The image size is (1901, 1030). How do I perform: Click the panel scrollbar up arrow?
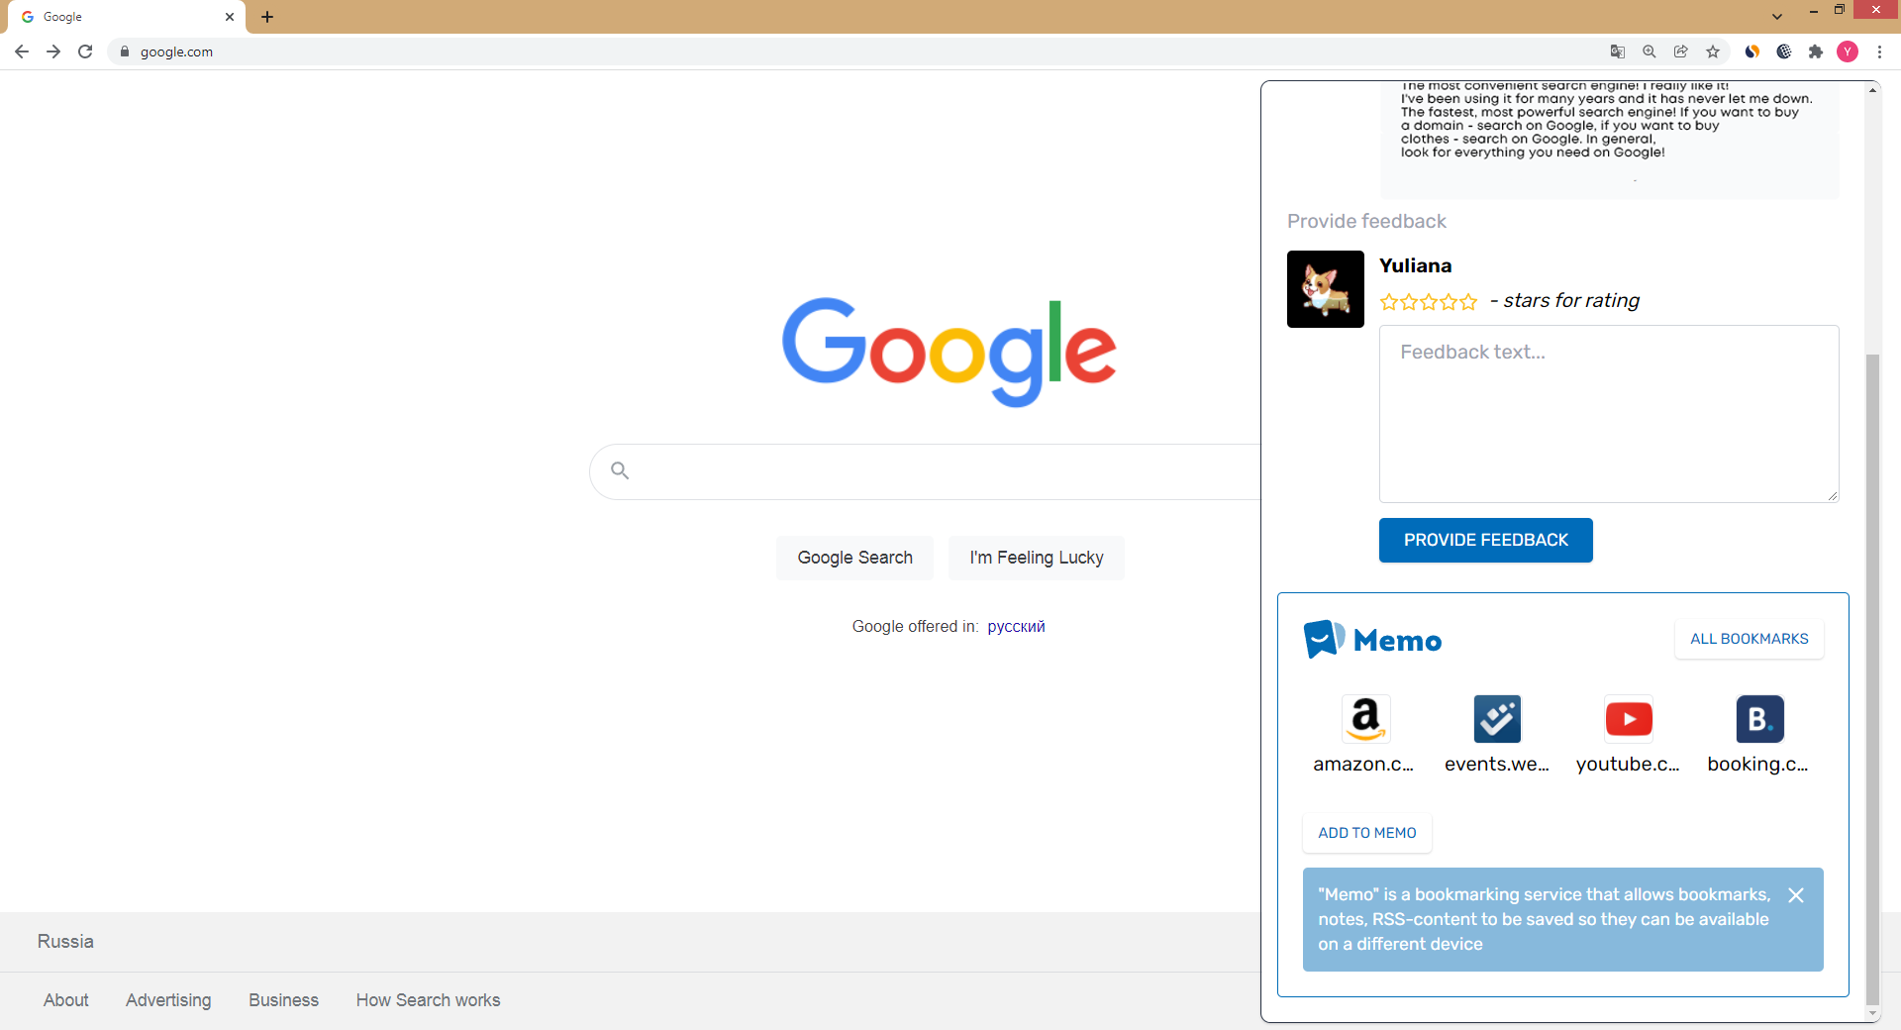[1872, 90]
